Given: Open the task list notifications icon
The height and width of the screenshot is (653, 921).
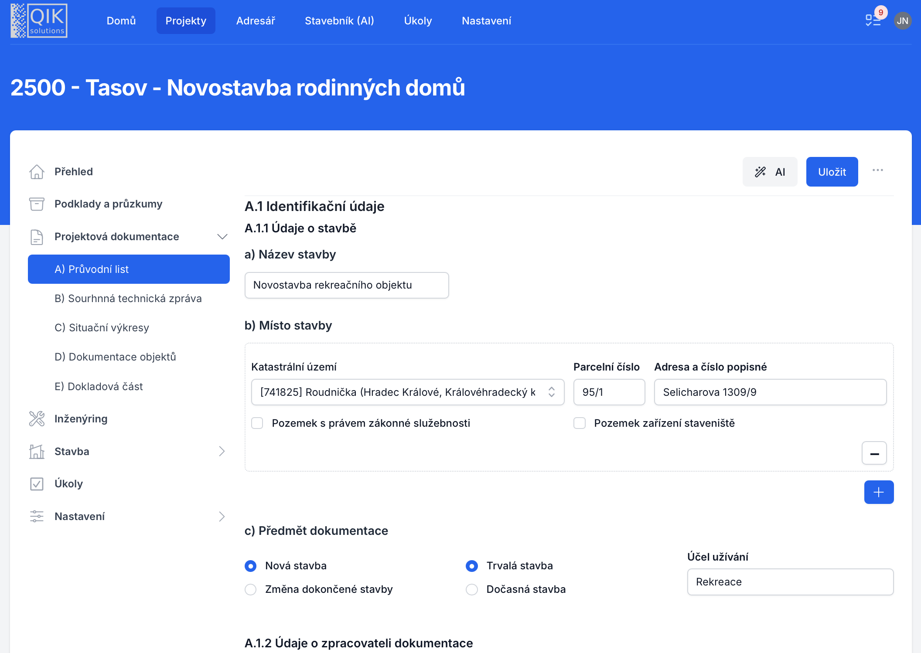Looking at the screenshot, I should [873, 20].
